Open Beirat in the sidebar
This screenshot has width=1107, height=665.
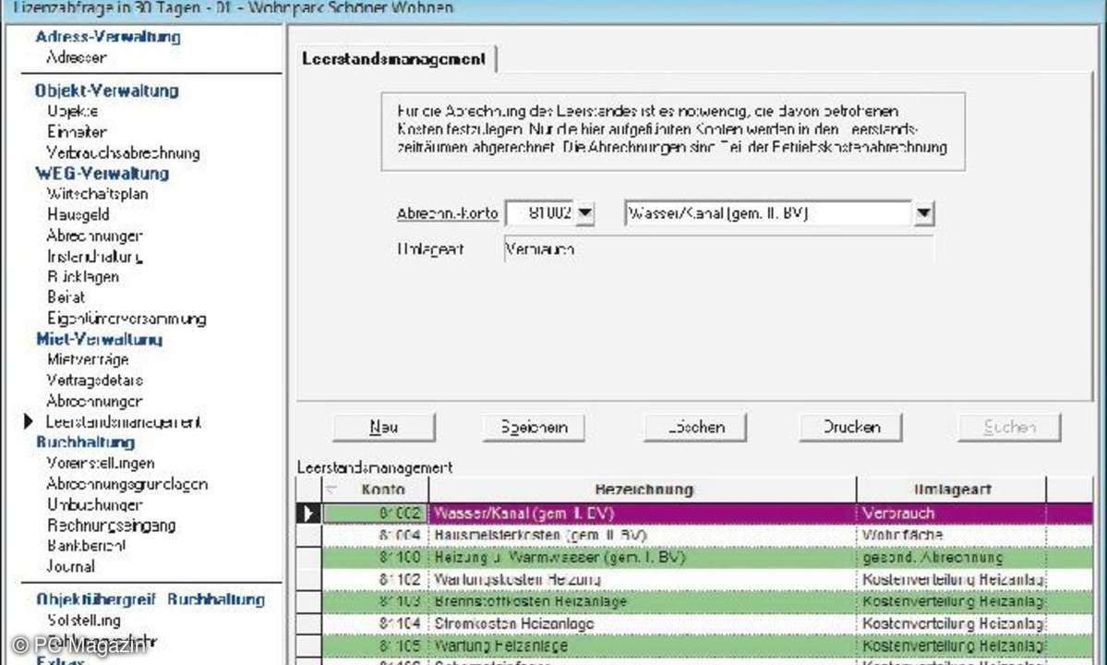point(66,297)
